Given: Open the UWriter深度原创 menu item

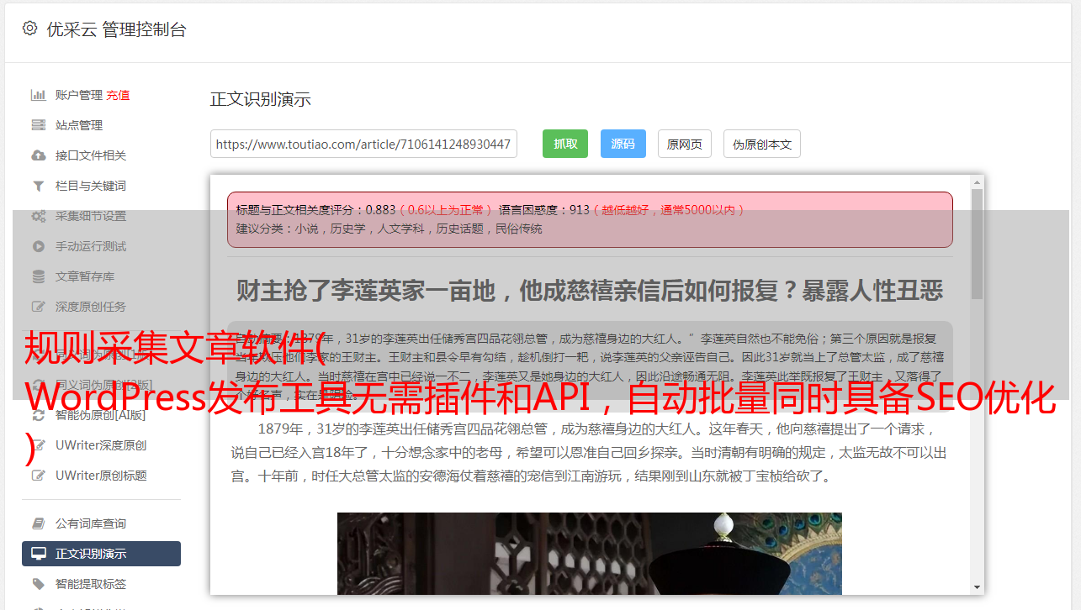Looking at the screenshot, I should tap(101, 445).
